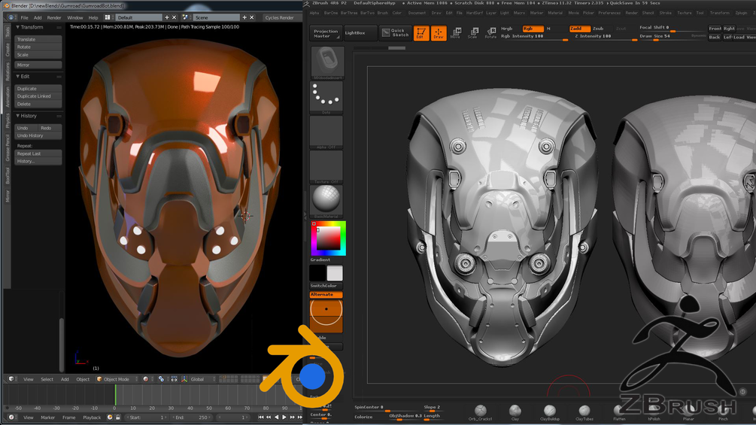The image size is (756, 425).
Task: Toggle the timeline lock icon
Action: click(x=117, y=417)
